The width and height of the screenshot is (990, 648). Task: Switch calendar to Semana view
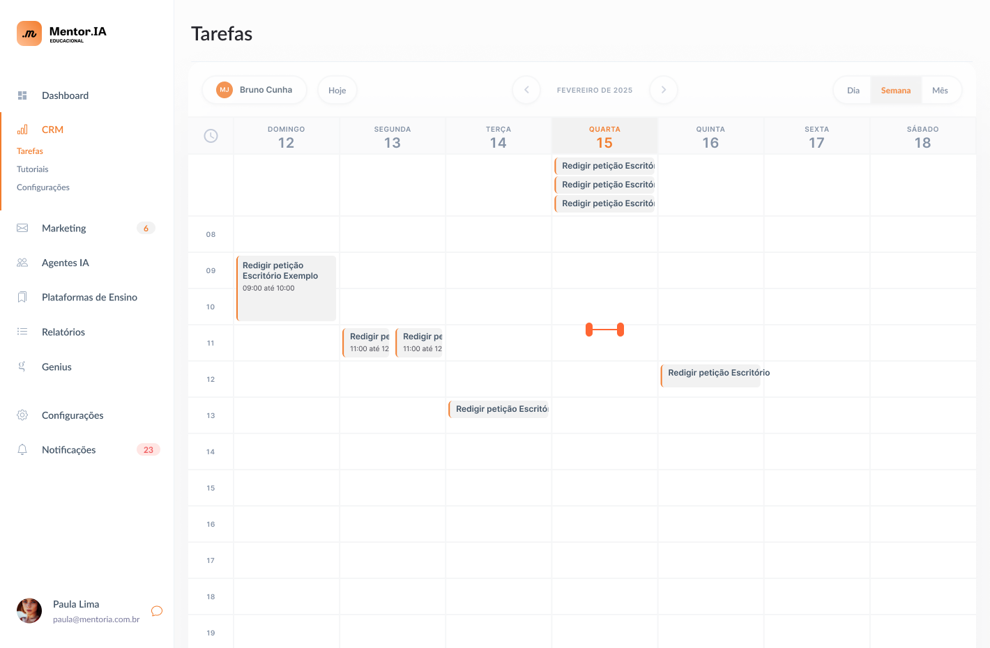(x=895, y=91)
